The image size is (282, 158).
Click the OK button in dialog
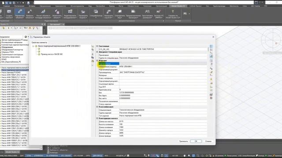196,141
